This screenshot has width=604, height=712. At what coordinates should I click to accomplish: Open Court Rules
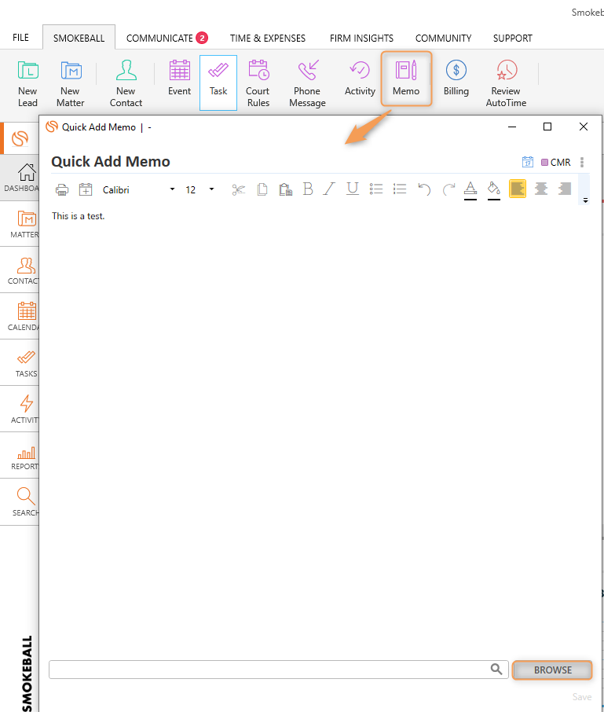(x=258, y=83)
